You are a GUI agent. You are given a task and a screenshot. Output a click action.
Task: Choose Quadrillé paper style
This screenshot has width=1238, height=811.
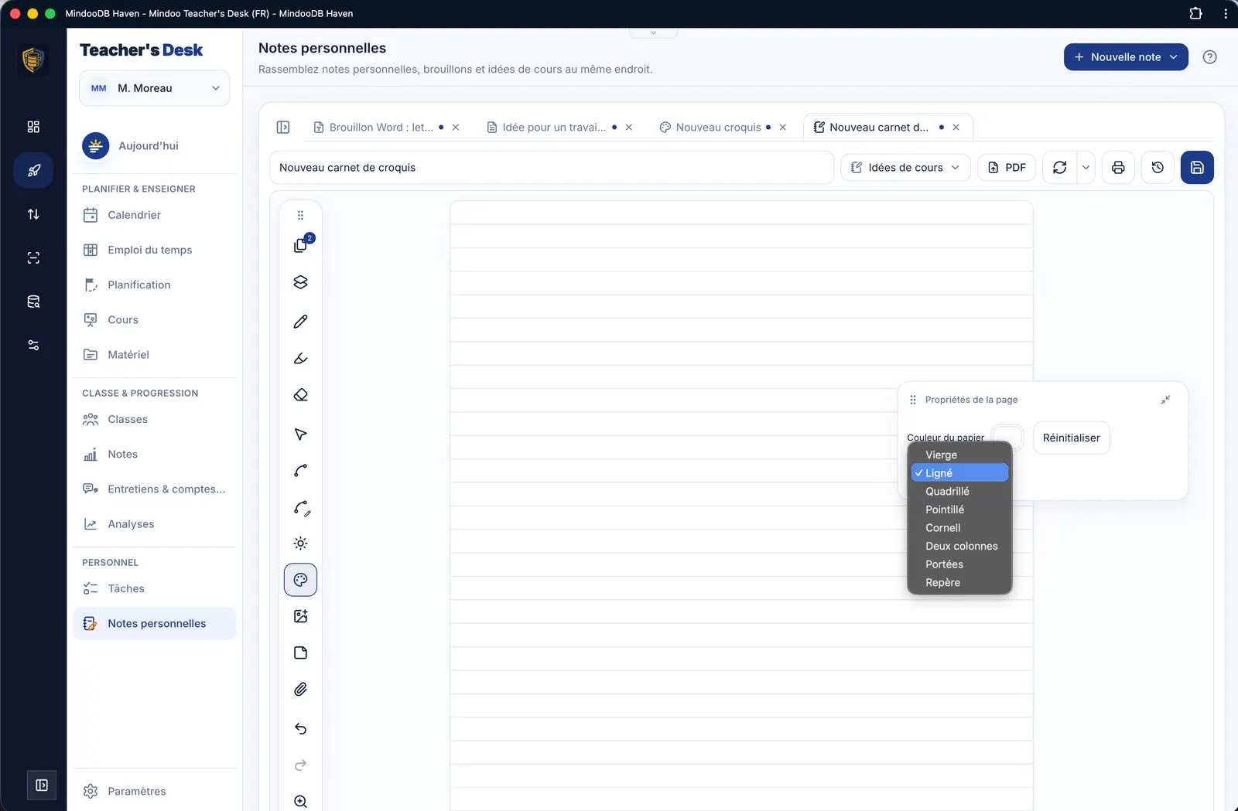(959, 491)
